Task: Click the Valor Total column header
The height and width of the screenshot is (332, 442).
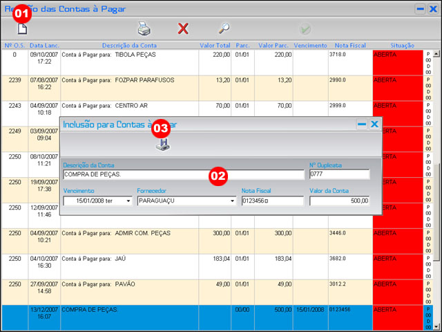Action: [215, 45]
